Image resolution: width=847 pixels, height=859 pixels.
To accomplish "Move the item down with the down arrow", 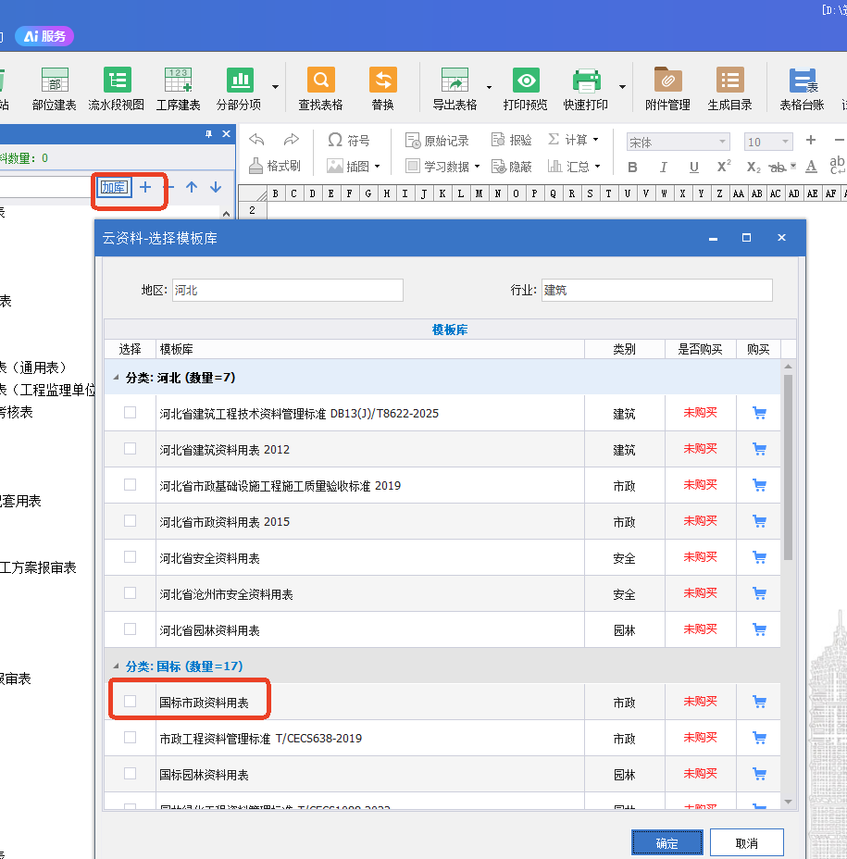I will pos(216,187).
